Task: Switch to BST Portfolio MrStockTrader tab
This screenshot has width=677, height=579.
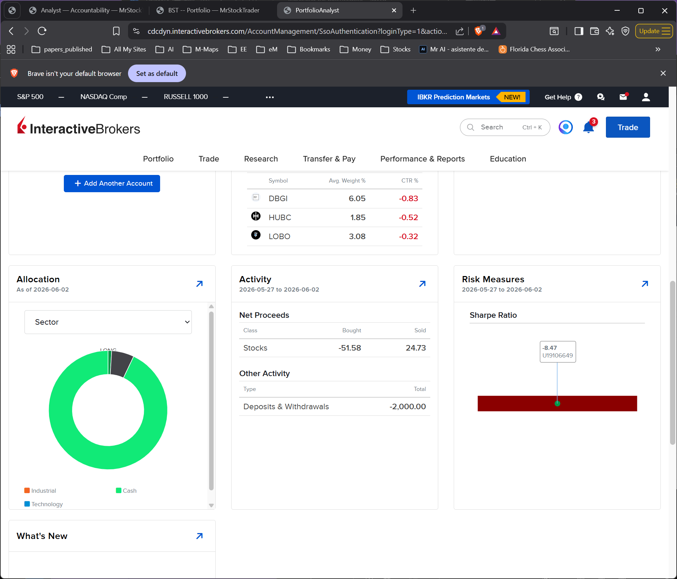Action: coord(209,10)
